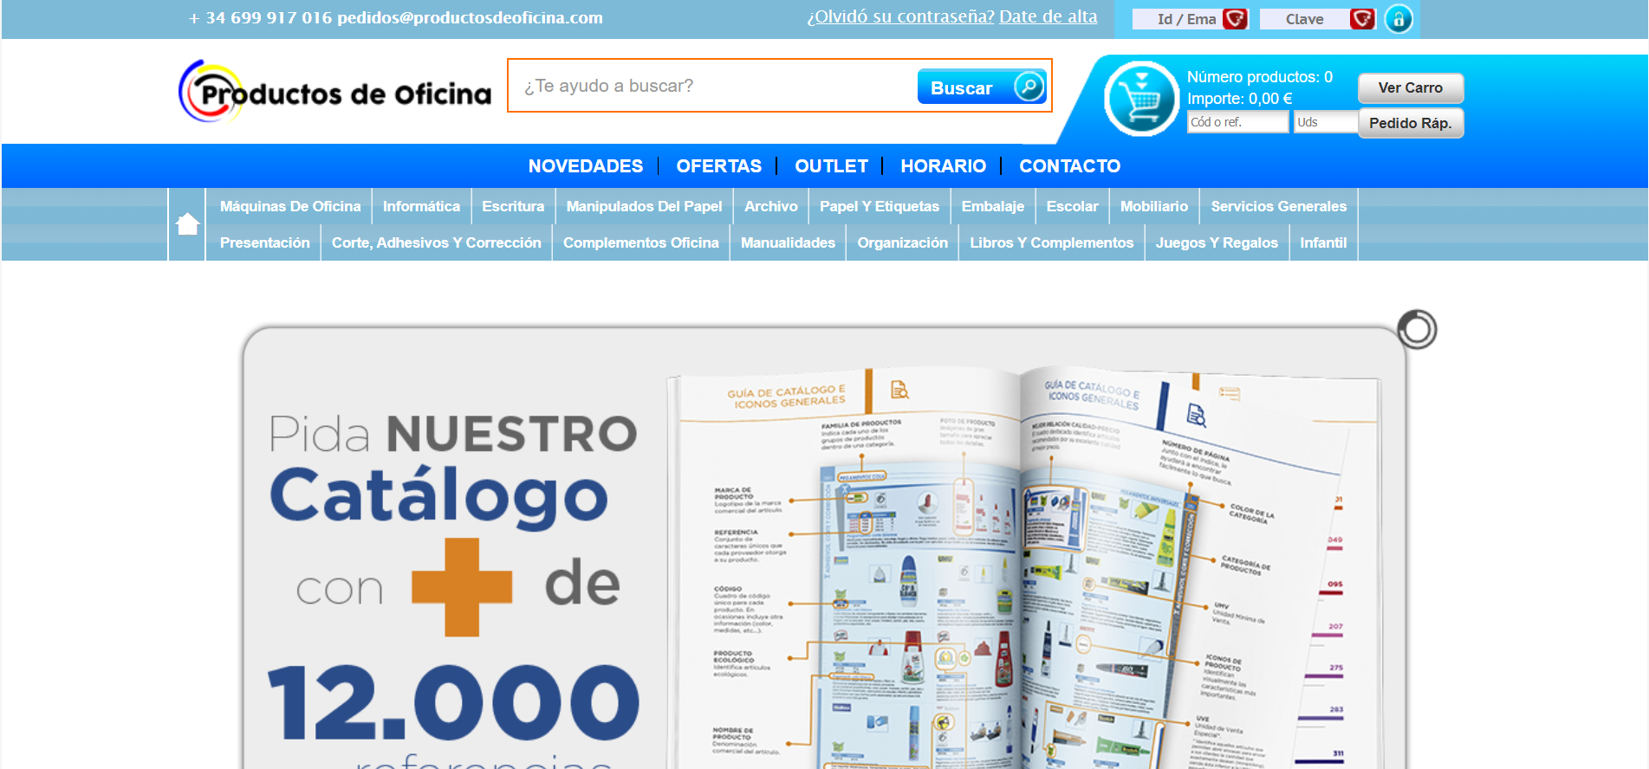Open Libros Y Complementos category
Viewport: 1649px width, 769px height.
click(1051, 242)
